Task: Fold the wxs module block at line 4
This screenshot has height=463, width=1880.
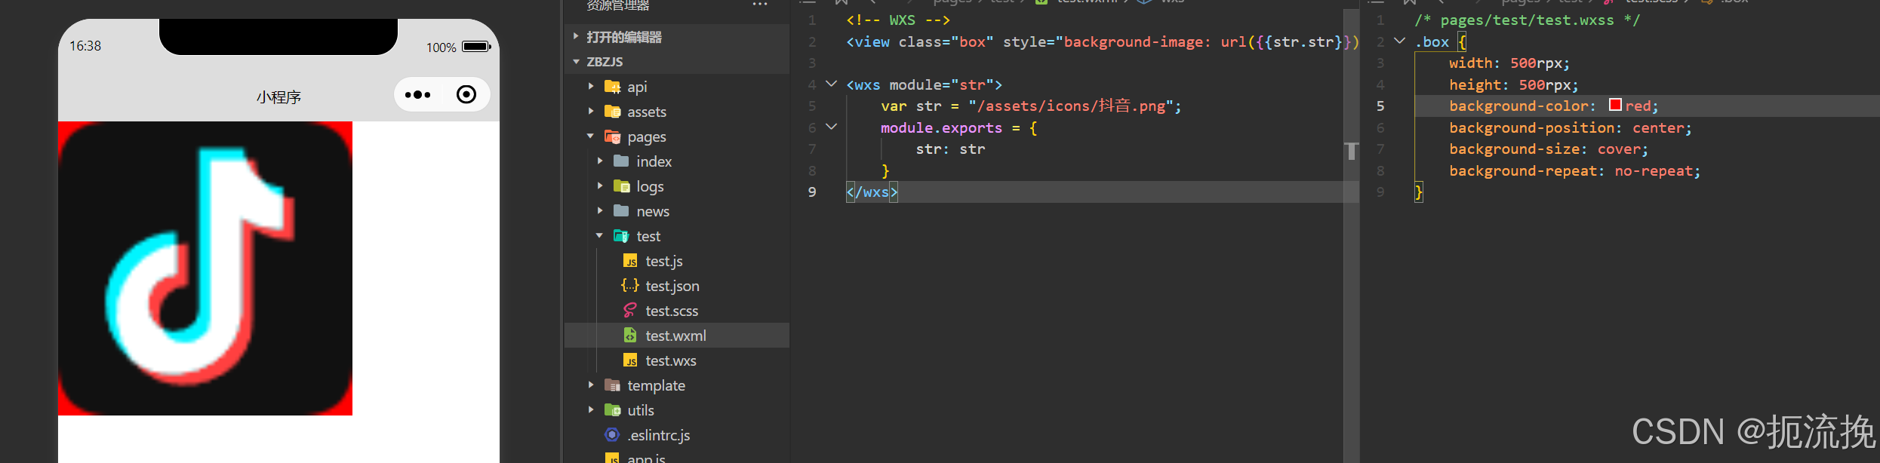Action: (x=831, y=84)
